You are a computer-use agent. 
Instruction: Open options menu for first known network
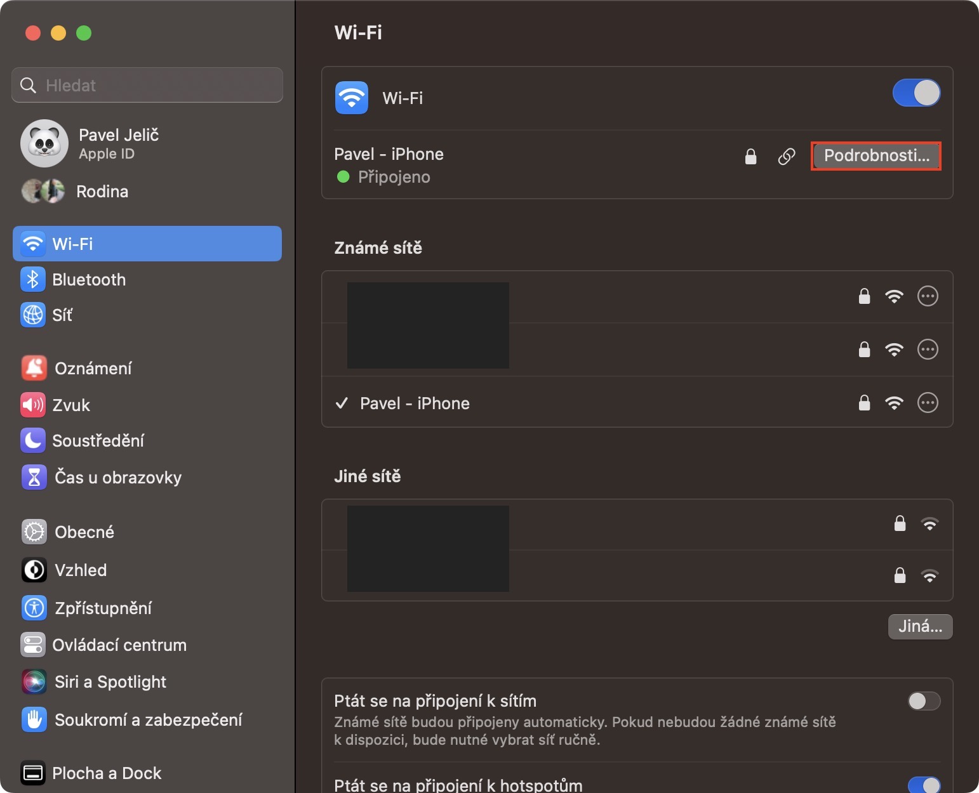928,296
